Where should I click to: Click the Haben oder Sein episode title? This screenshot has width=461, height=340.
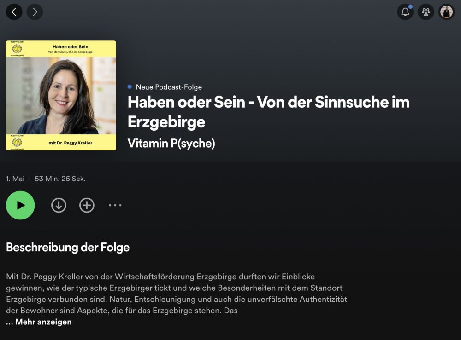(x=268, y=112)
